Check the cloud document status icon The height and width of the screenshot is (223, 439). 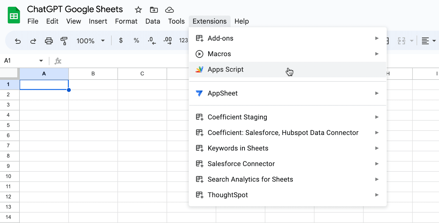click(170, 10)
